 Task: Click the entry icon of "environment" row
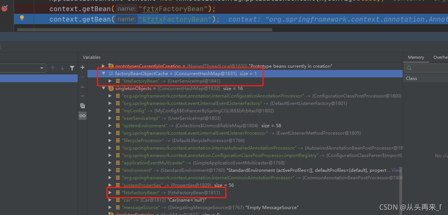click(118, 170)
